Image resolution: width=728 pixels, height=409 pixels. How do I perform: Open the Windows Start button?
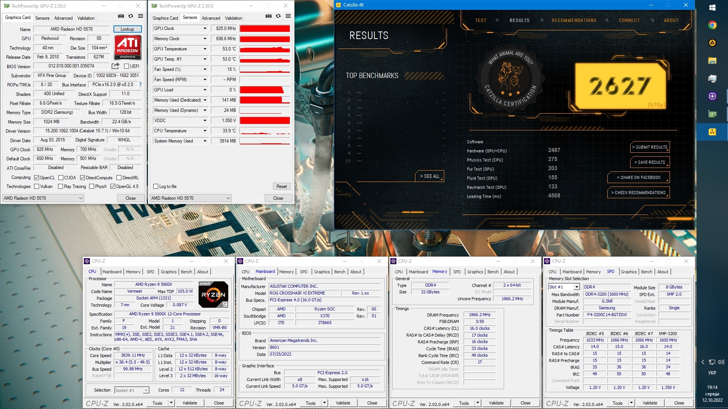coord(712,8)
